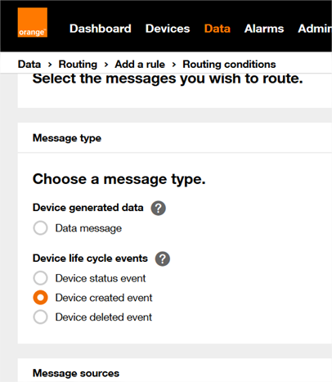
Task: Navigate to the Routing breadcrumb
Action: coord(78,65)
